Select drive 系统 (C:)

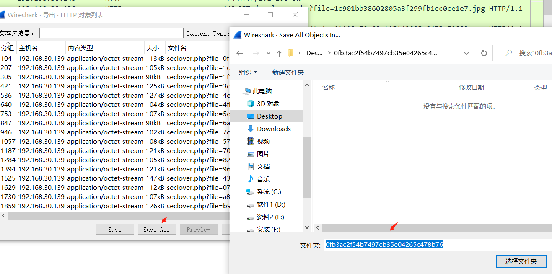[x=269, y=191]
